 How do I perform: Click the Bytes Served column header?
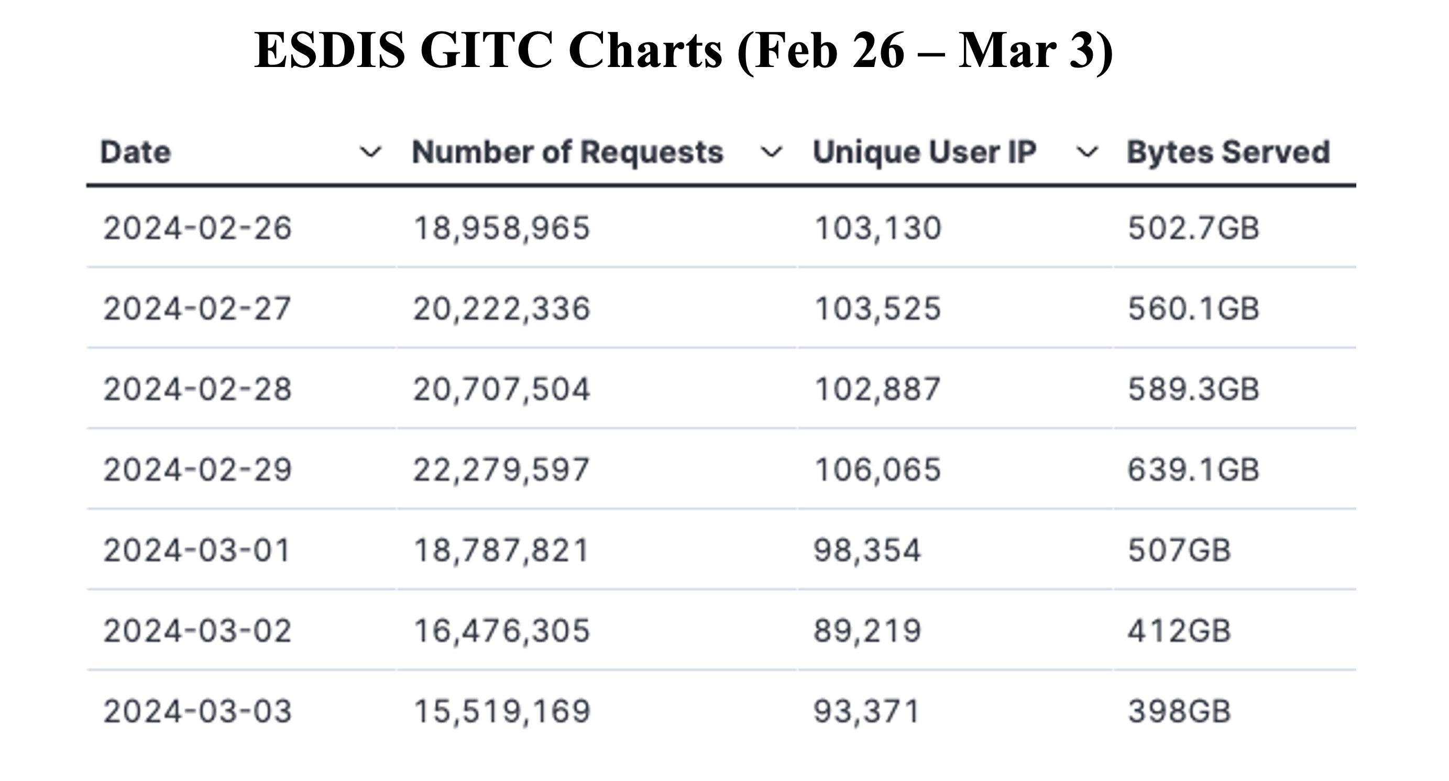[1228, 153]
